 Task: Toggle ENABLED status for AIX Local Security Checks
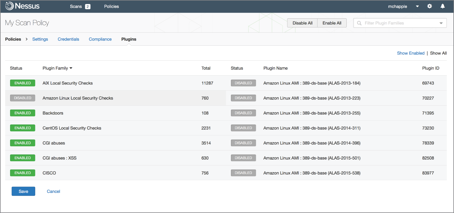click(22, 83)
